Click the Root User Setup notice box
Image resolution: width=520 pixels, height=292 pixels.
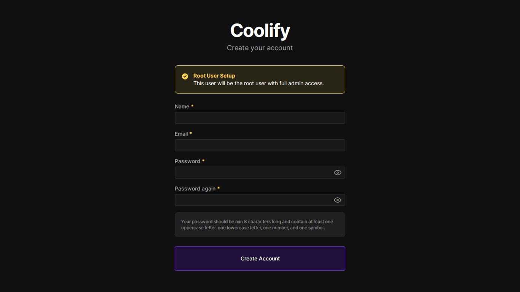click(x=260, y=79)
